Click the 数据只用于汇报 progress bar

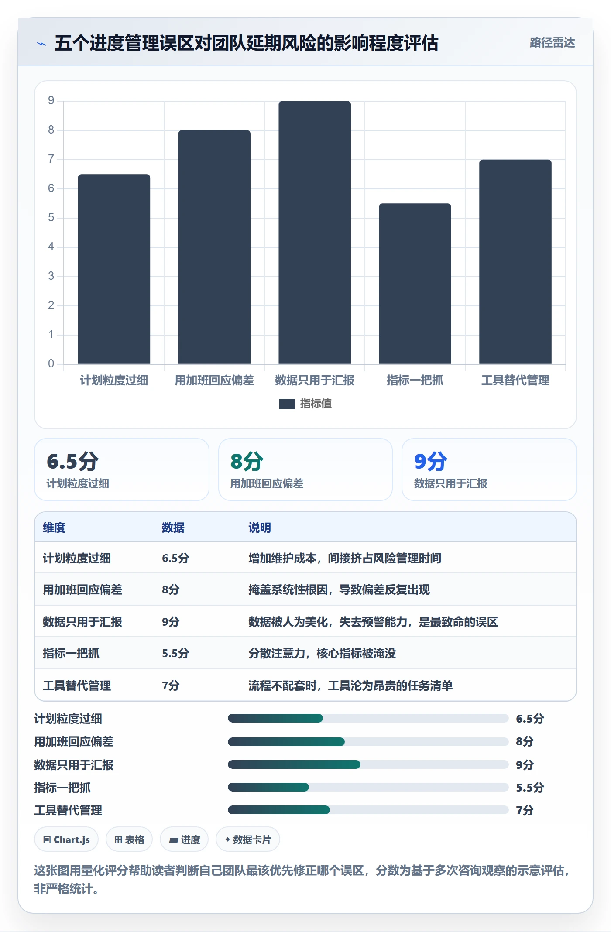point(368,764)
